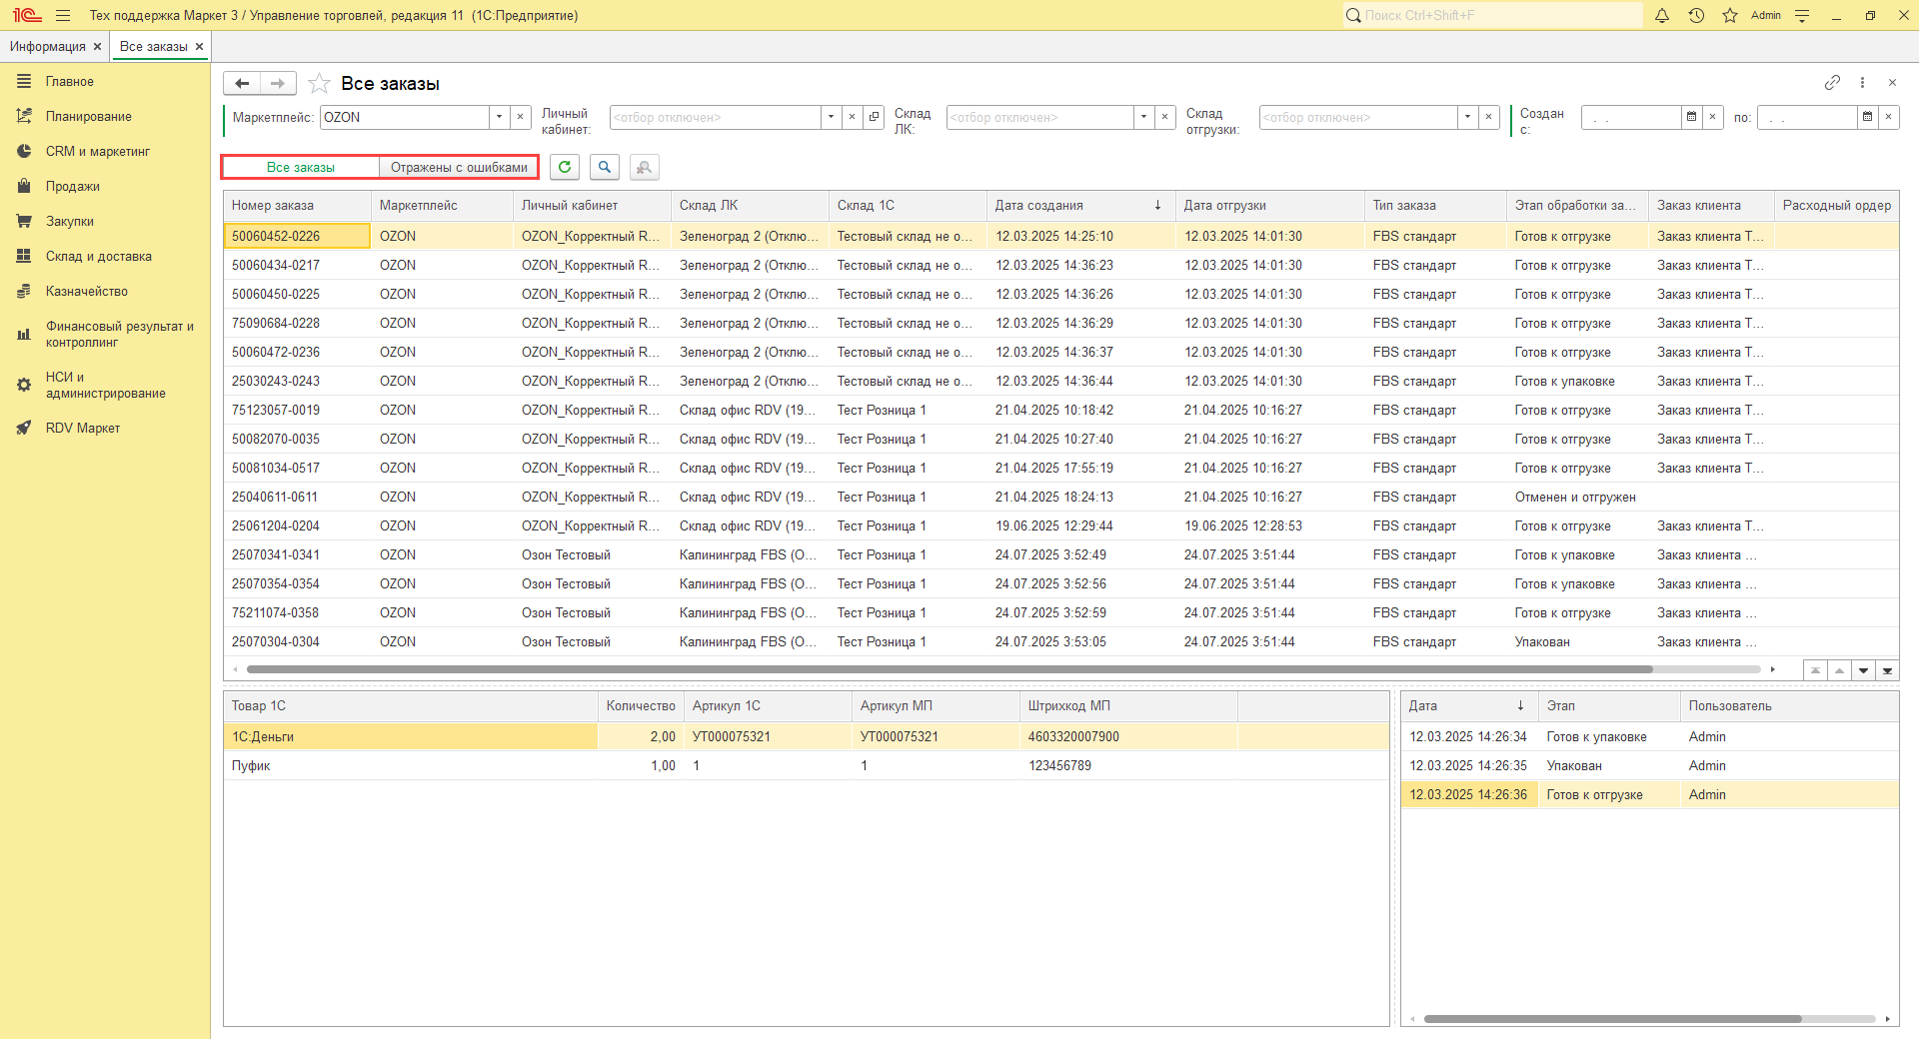Screen dimensions: 1919x1039
Task: Click the refresh list icon button
Action: (565, 167)
